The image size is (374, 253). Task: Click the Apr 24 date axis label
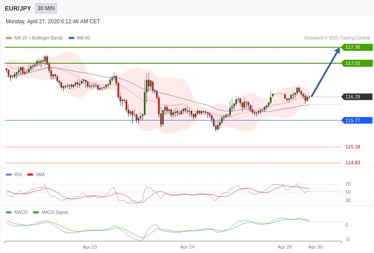pyautogui.click(x=187, y=247)
